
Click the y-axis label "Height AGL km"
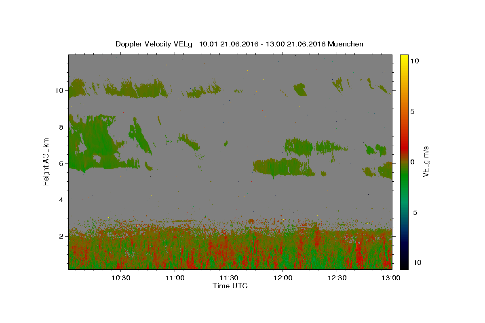tap(46, 161)
